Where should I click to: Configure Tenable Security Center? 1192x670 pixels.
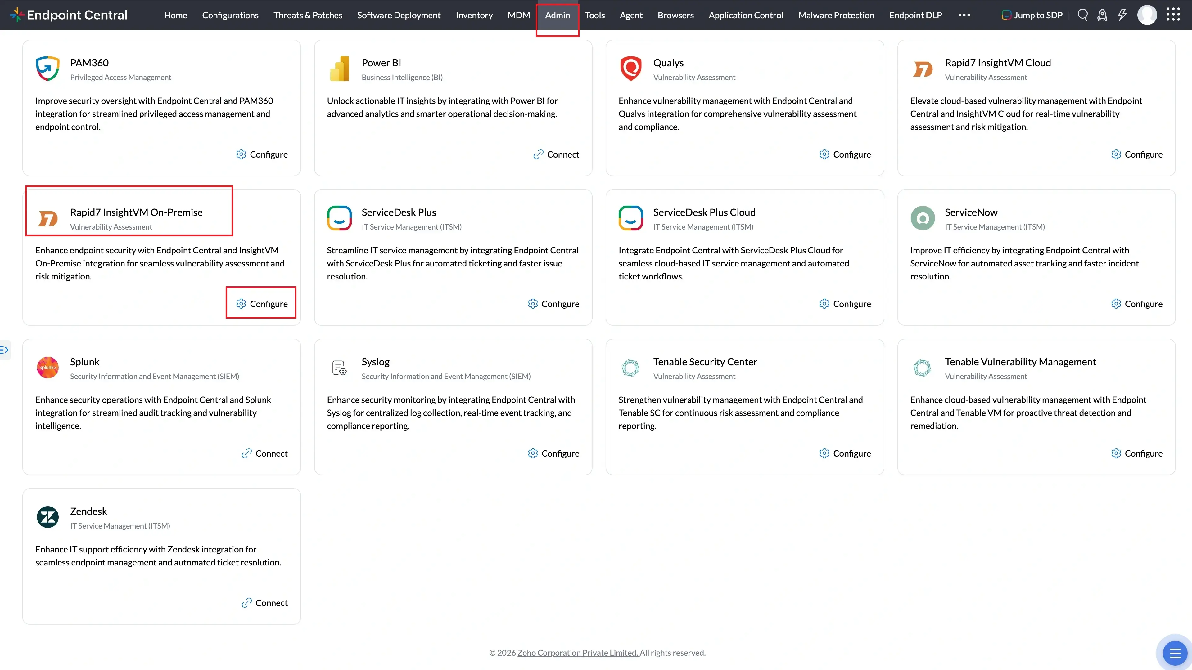[x=845, y=453]
